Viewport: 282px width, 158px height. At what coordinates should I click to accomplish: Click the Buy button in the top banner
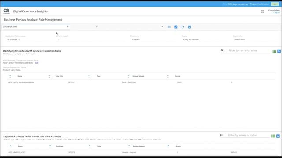click(x=275, y=4)
